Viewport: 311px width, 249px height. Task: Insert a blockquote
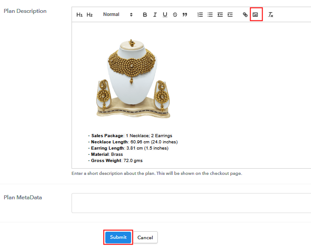(x=185, y=15)
